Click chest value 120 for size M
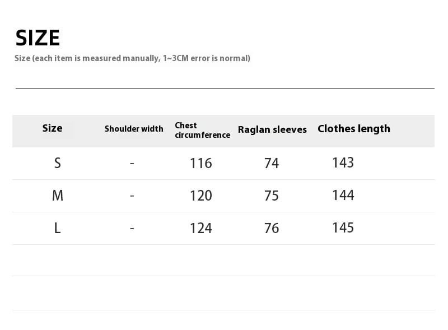The image size is (448, 330). pos(200,196)
